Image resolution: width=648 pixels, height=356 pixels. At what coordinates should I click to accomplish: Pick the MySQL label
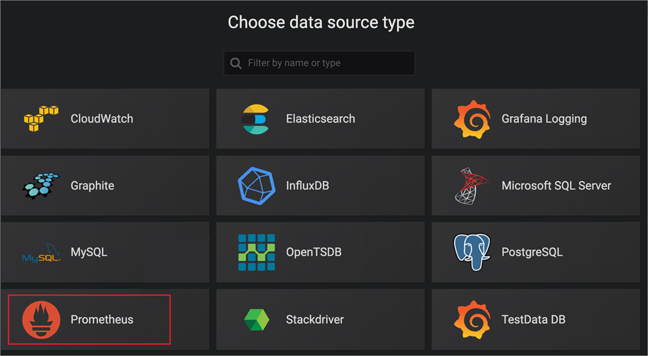click(89, 252)
